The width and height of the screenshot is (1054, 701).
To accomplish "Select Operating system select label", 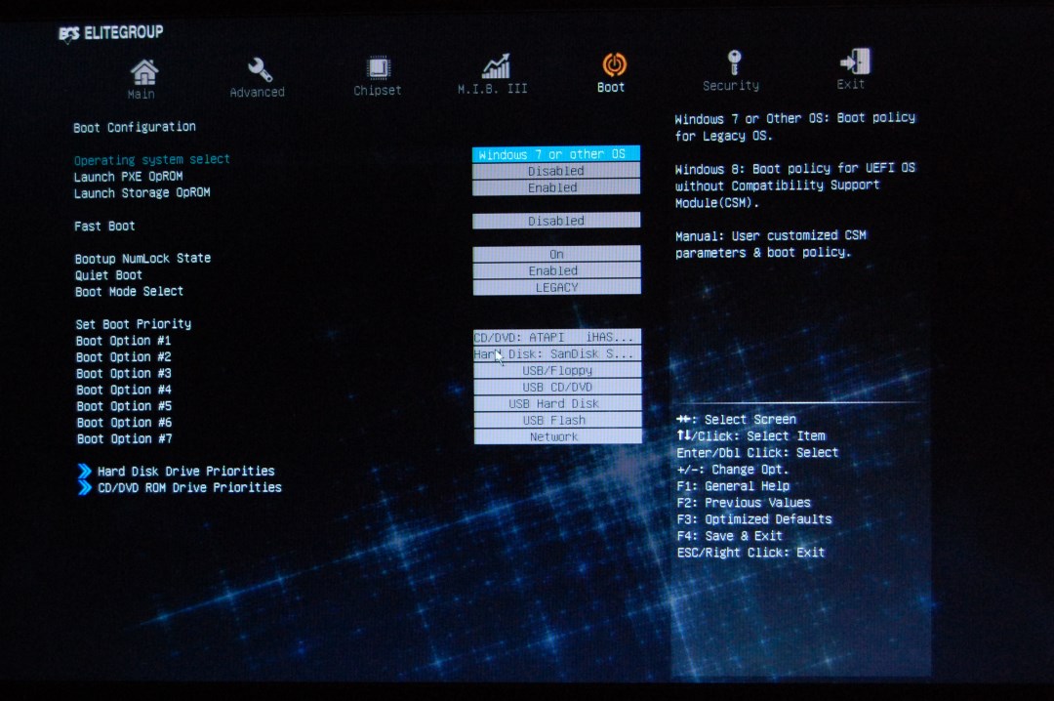I will 152,160.
